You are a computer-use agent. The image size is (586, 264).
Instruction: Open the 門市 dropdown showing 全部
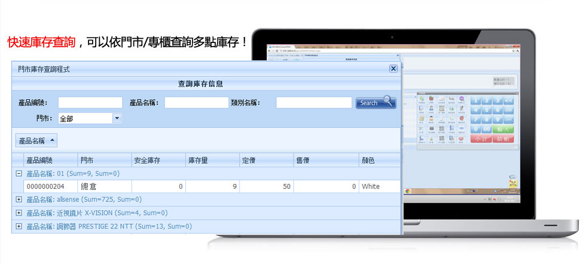[117, 118]
